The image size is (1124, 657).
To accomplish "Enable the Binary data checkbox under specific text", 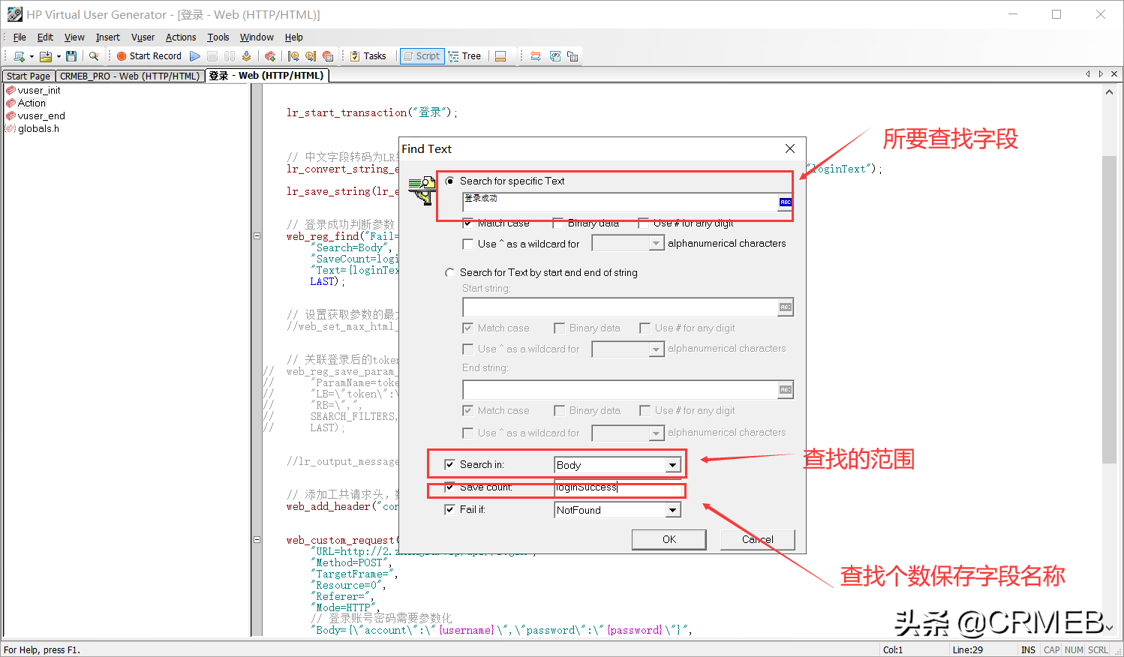I will click(x=557, y=223).
